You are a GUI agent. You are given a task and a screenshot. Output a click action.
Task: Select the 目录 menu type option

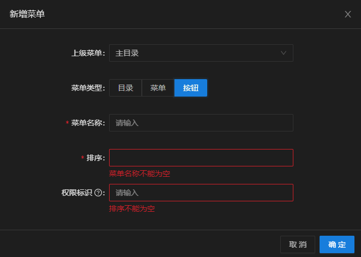tap(125, 88)
